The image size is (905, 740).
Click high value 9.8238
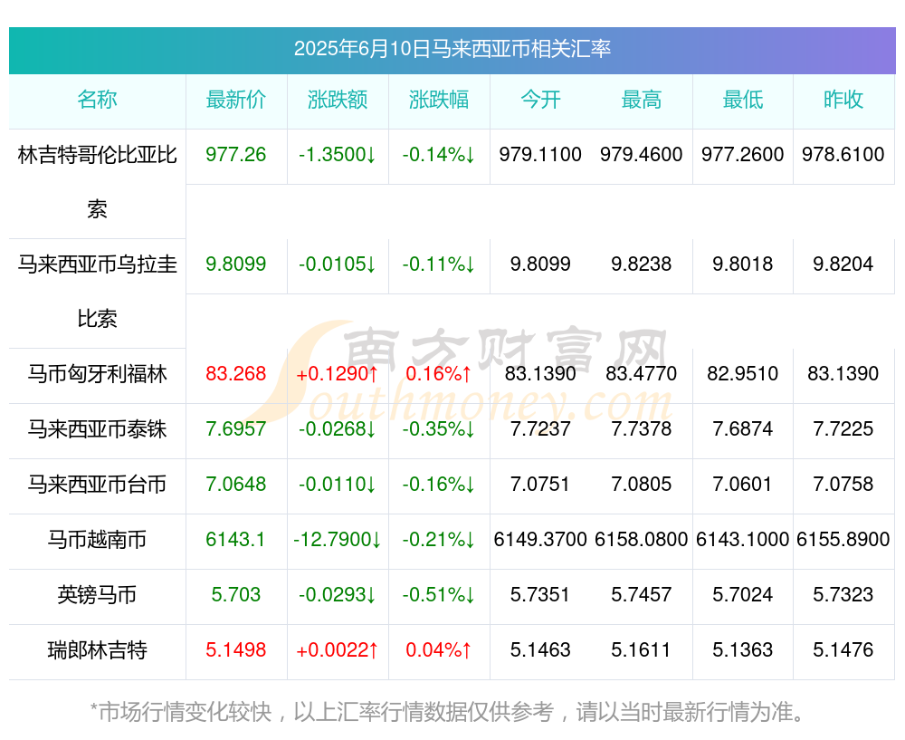pyautogui.click(x=642, y=264)
